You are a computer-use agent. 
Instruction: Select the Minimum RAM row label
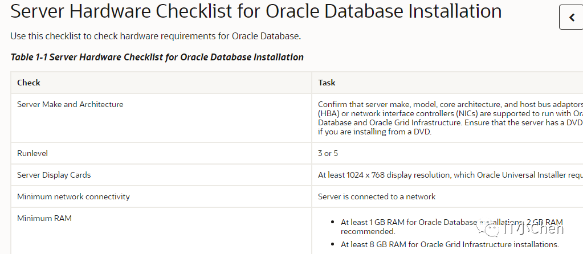44,218
